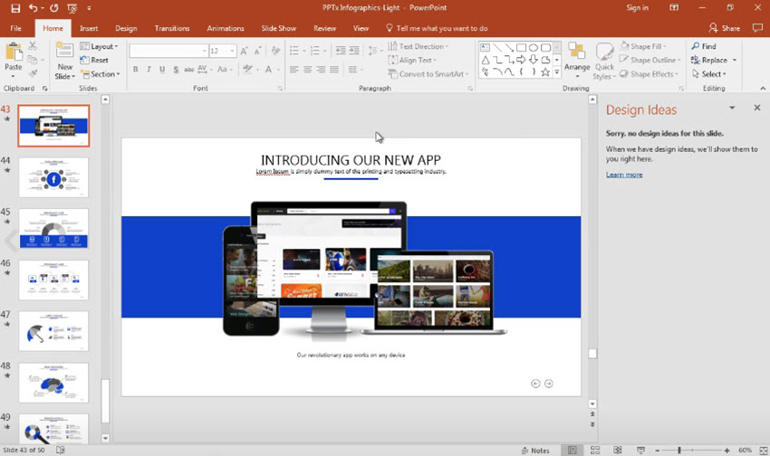The image size is (770, 456).
Task: Expand the shapes gallery more arrow
Action: point(557,72)
